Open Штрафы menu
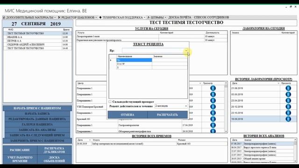Screen dimensions: 299x168 pos(157,17)
